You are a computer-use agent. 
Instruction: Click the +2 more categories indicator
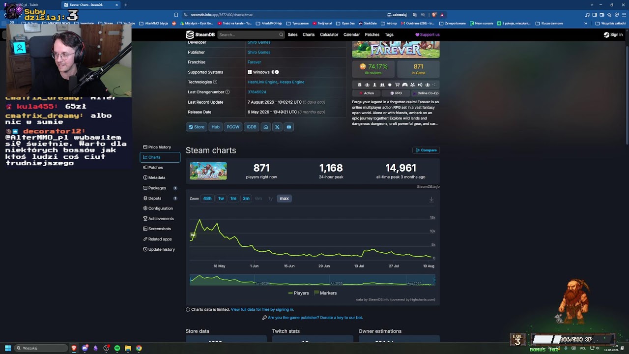[434, 85]
